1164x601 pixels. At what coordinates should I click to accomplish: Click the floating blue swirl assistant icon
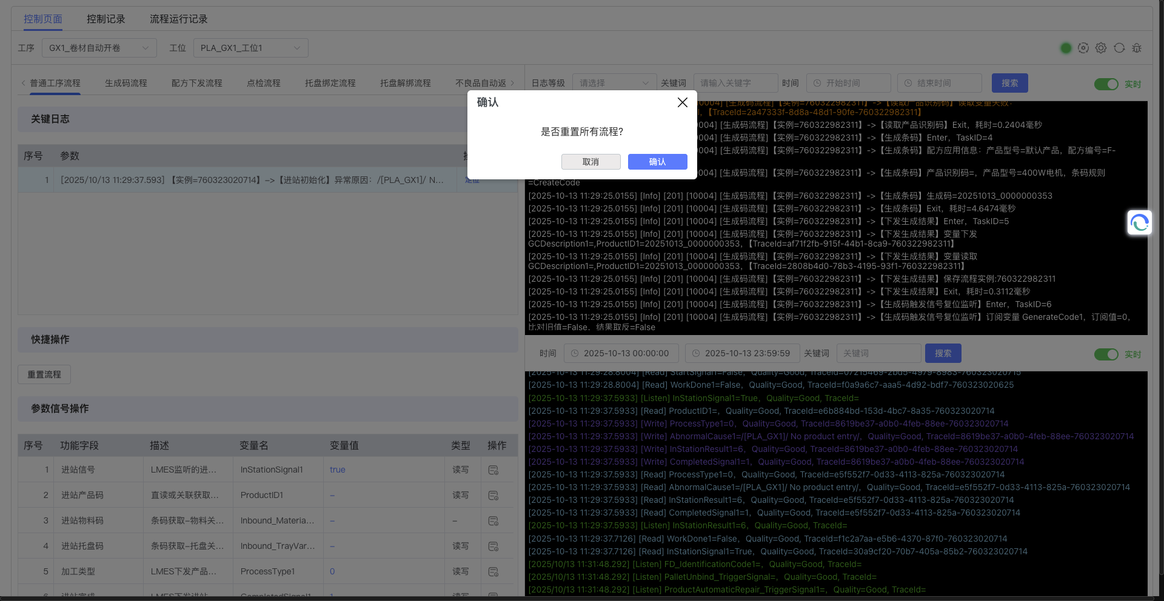pos(1139,223)
